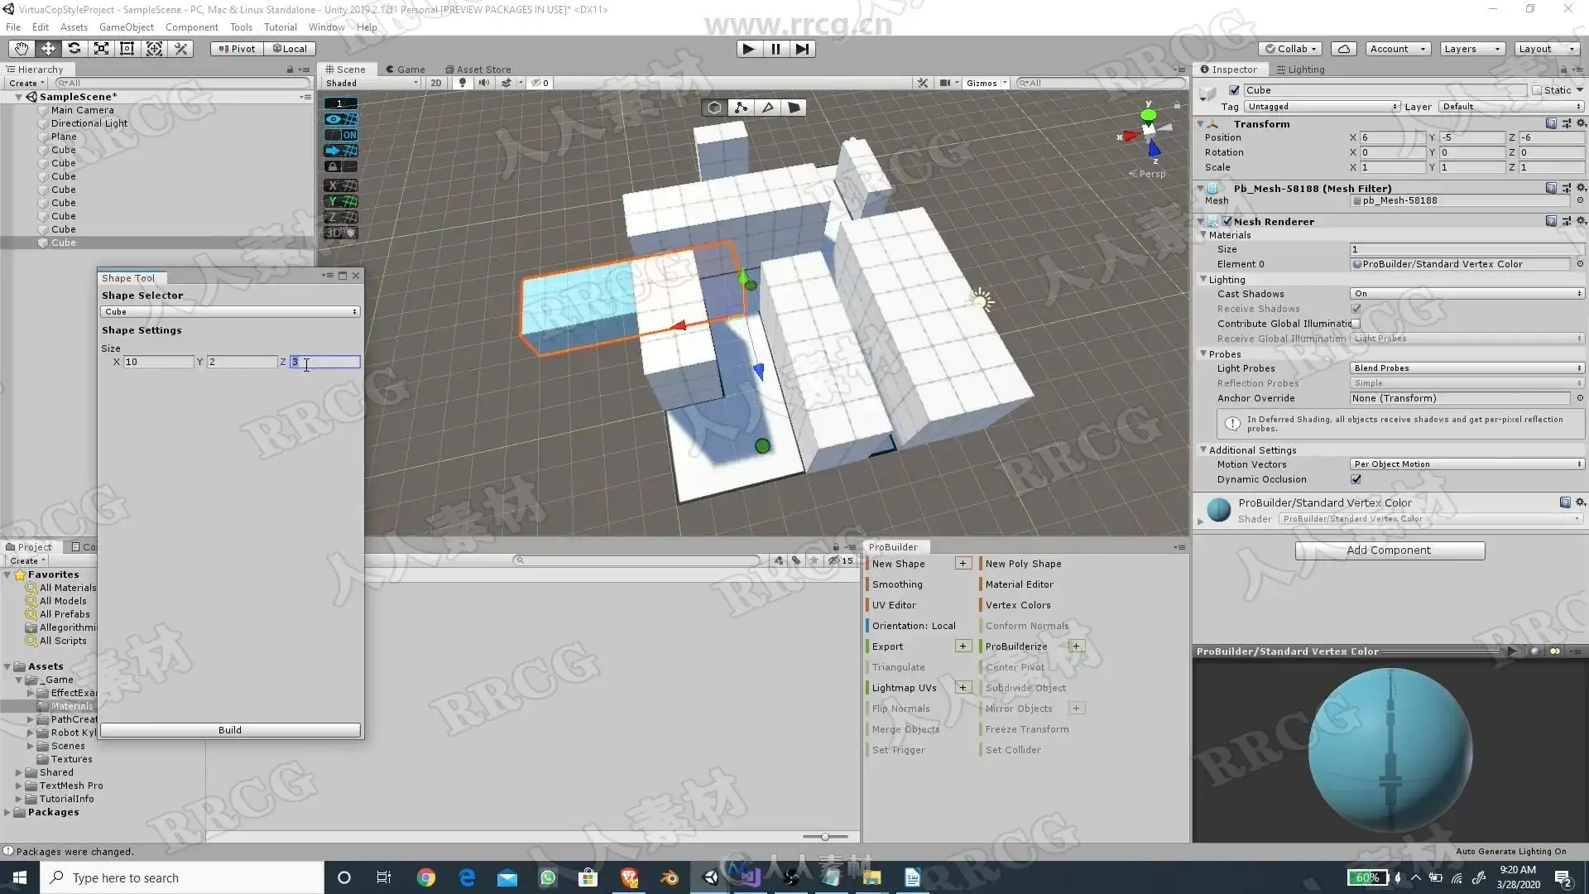Switch to the Lighting tab
Image resolution: width=1589 pixels, height=894 pixels.
[1300, 70]
